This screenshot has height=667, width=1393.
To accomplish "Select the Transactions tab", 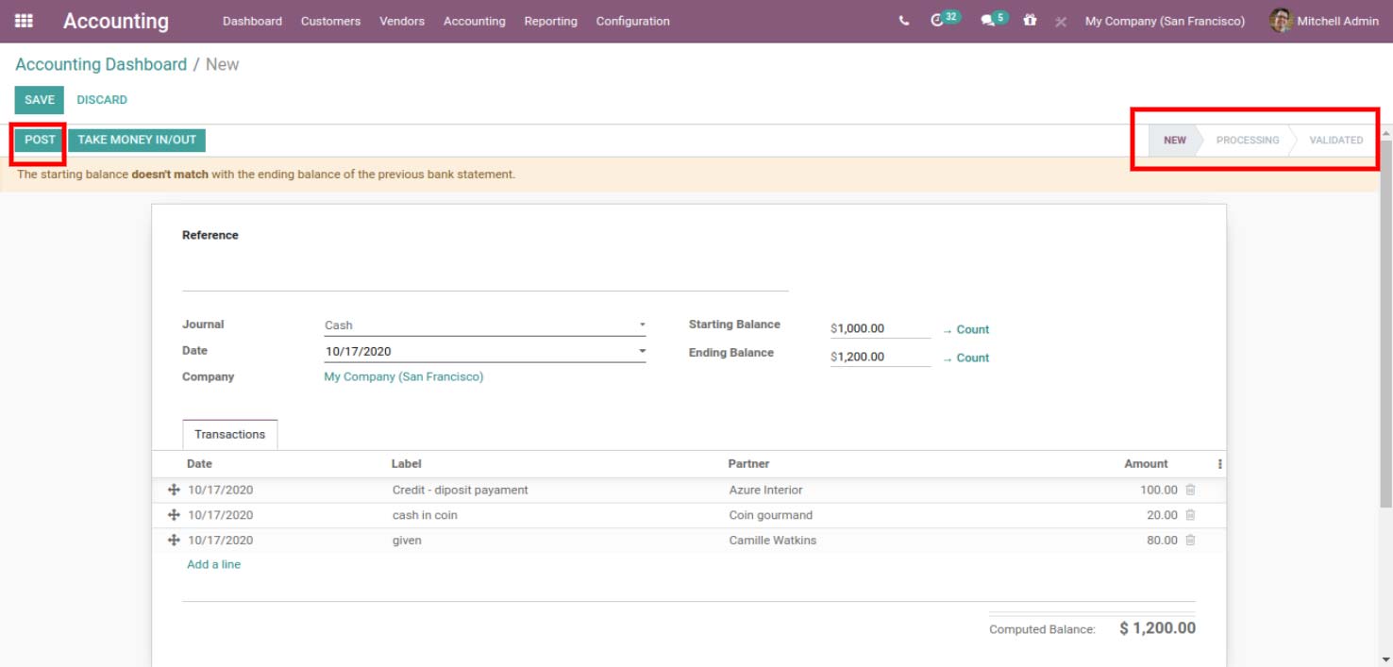I will point(229,434).
